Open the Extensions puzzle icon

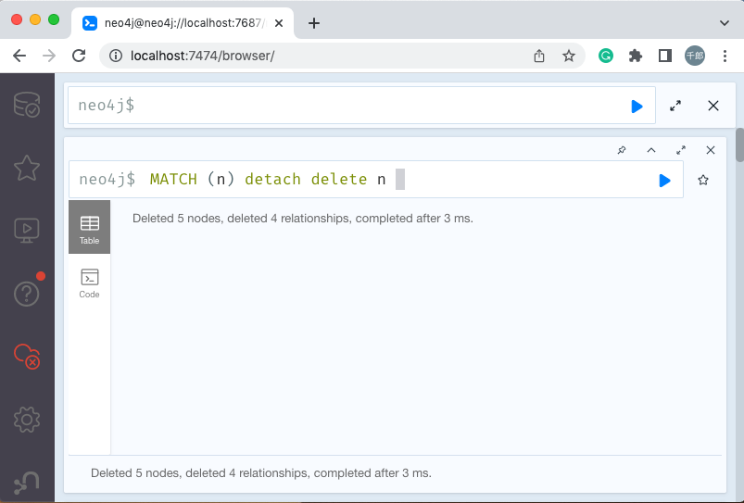click(636, 56)
